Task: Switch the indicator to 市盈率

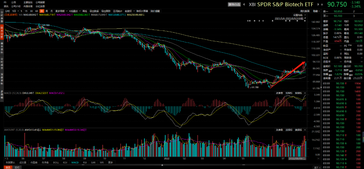Action: (34, 163)
